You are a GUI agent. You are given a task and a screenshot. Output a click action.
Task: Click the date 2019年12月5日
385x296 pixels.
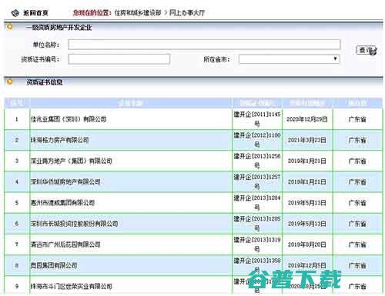[307, 265]
